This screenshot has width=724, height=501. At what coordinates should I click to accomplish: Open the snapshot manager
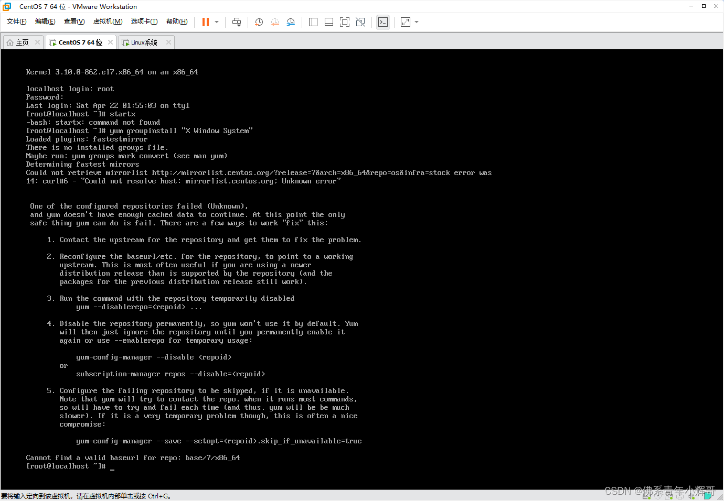pos(291,22)
